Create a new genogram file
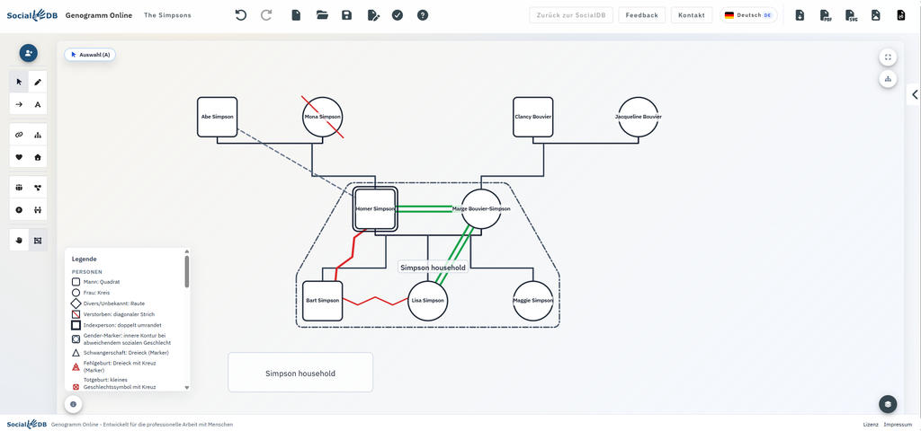921x431 pixels. (296, 15)
